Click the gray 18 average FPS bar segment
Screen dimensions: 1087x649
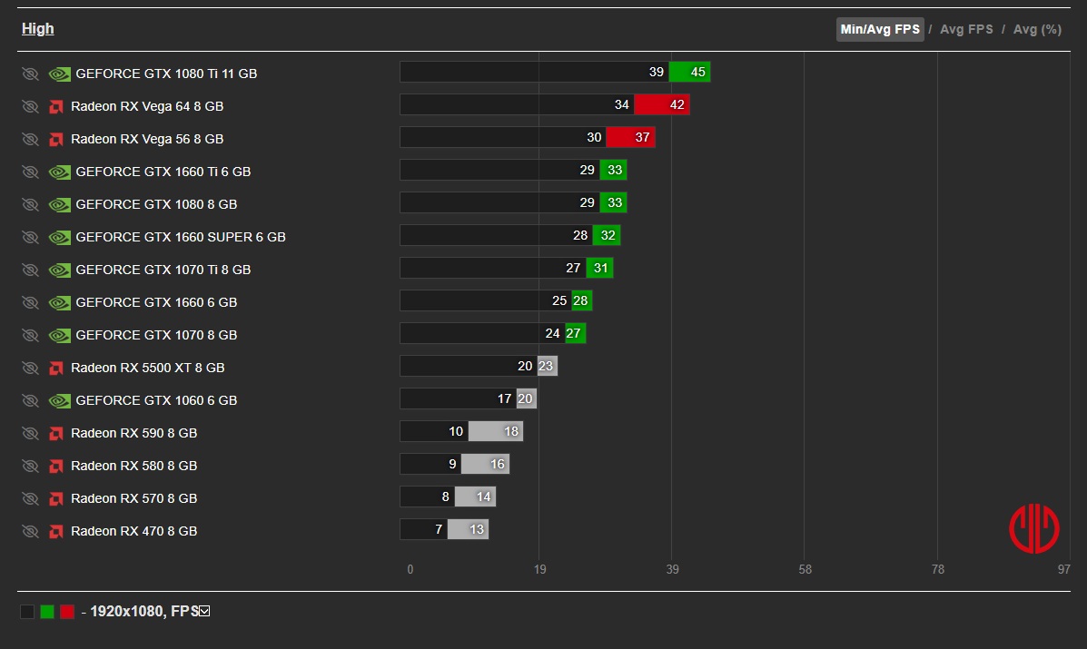[x=496, y=431]
